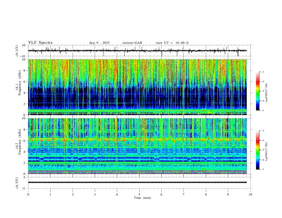282x218 pixels.
Task: Pick the ch.2 PSD color bar
Action: tap(257, 150)
